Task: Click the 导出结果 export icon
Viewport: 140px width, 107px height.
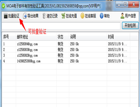Action: click(25, 16)
